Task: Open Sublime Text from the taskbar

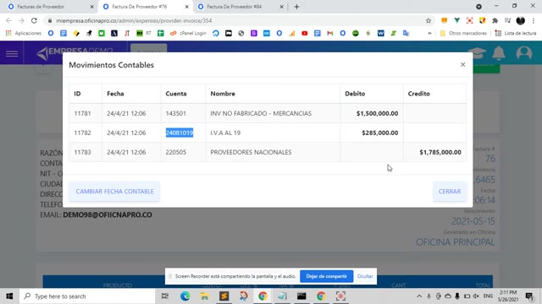Action: 224,296
